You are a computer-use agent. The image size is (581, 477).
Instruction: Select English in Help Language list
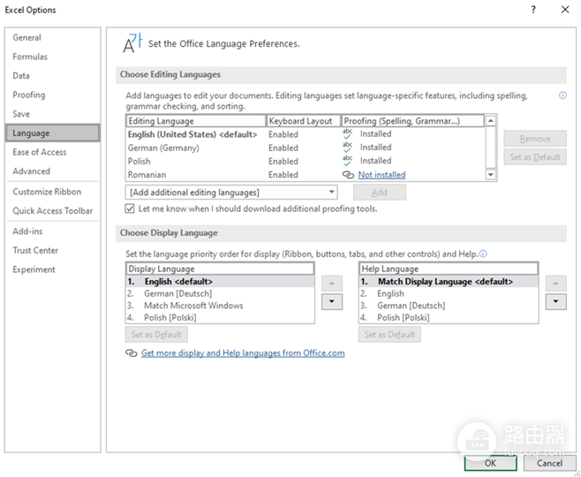[x=449, y=293]
